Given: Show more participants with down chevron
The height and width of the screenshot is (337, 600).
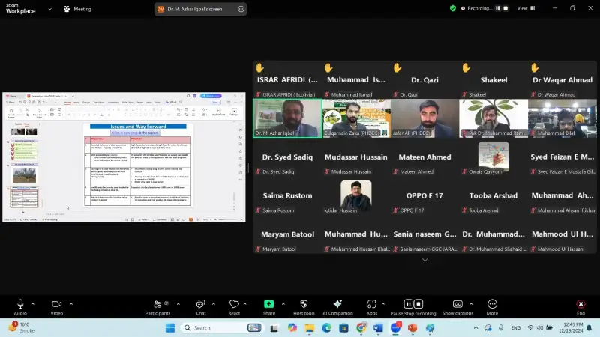Looking at the screenshot, I should 424,260.
